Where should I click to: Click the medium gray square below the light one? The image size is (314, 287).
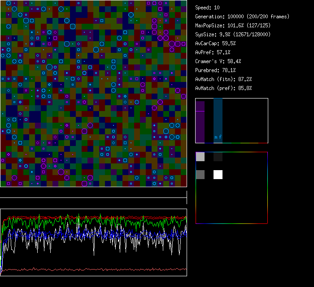[x=200, y=175]
